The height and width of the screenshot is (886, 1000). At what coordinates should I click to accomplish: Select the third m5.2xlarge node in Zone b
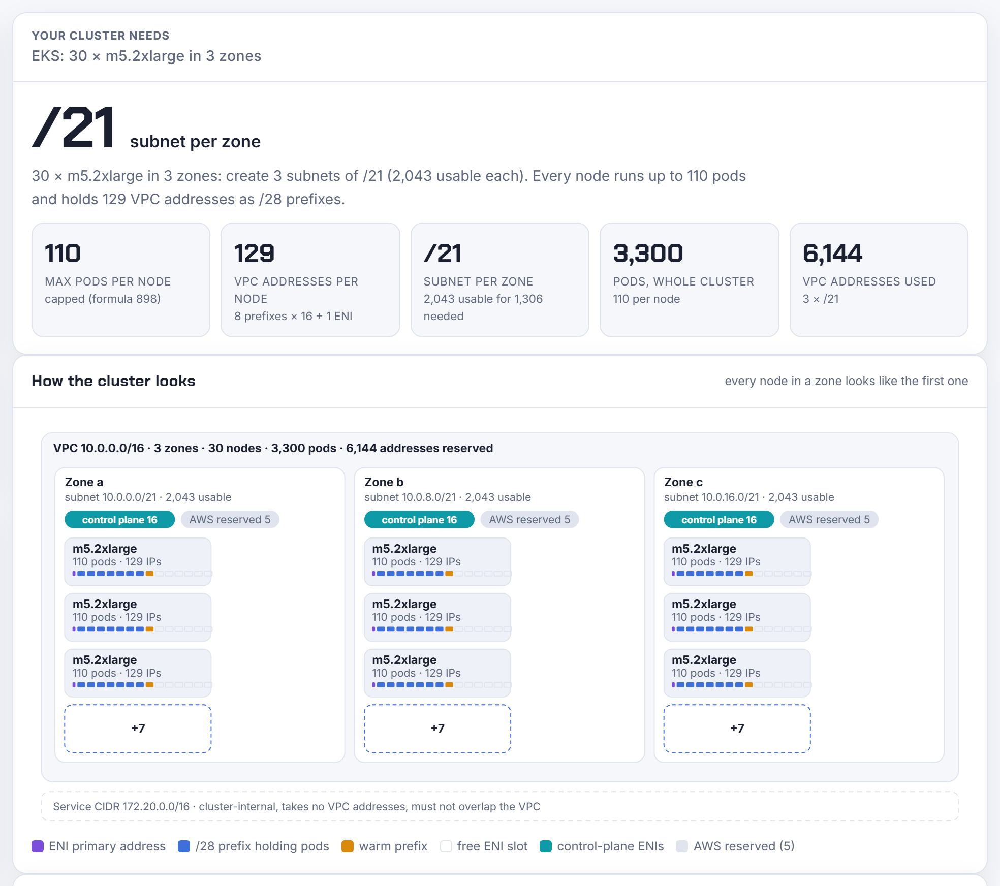(x=438, y=673)
